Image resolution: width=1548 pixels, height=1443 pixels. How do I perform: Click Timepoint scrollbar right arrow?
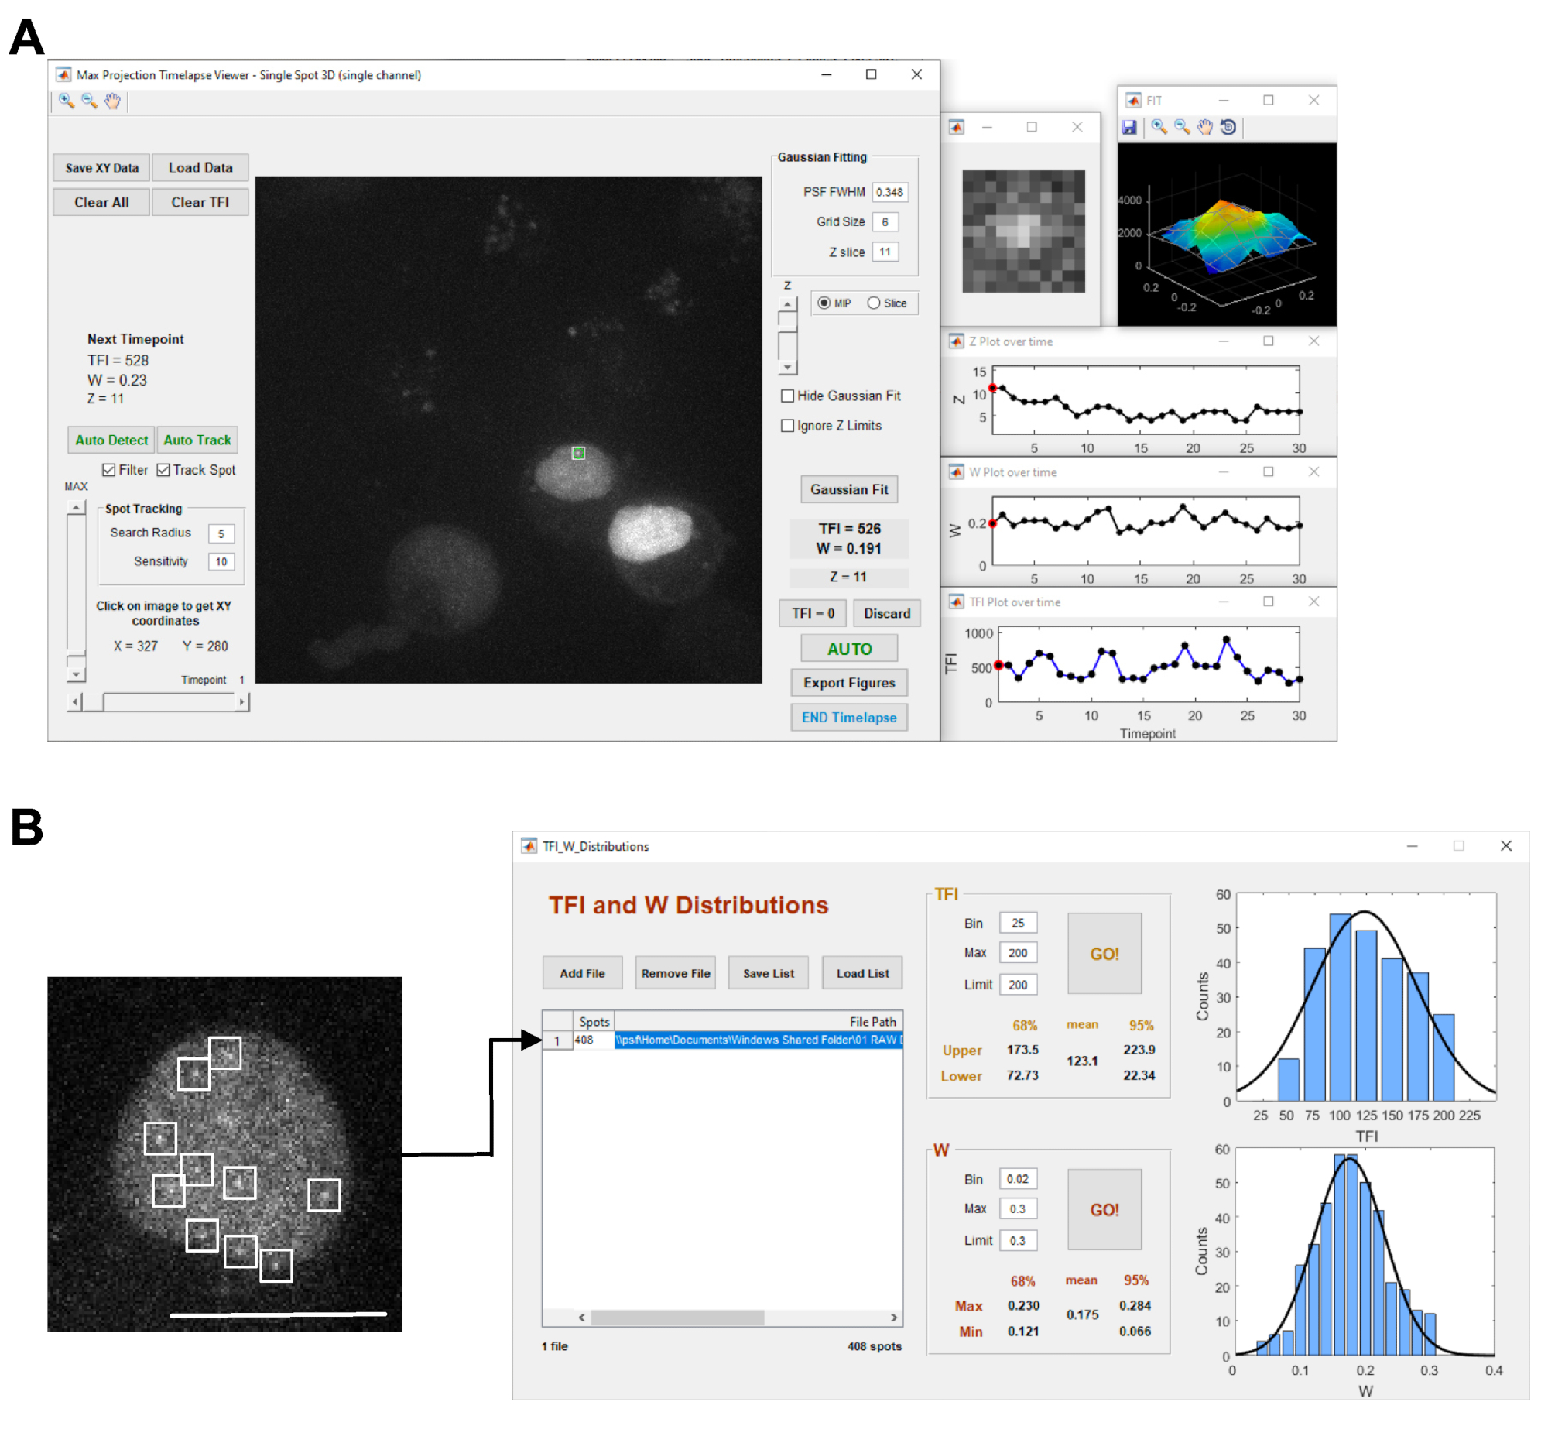[241, 701]
